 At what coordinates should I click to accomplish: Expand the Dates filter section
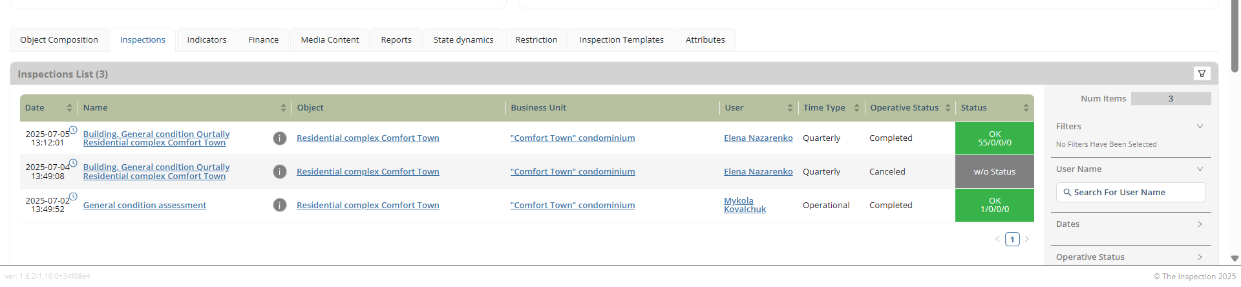pyautogui.click(x=1200, y=224)
